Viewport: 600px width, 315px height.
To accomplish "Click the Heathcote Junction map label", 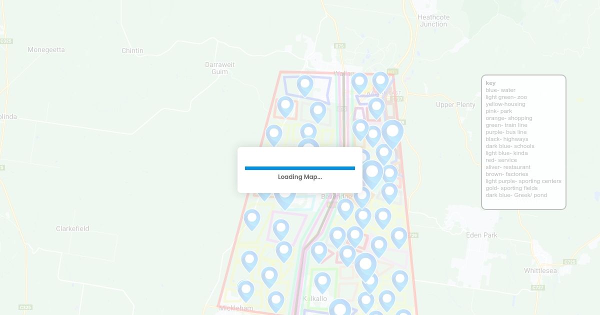I will [433, 20].
